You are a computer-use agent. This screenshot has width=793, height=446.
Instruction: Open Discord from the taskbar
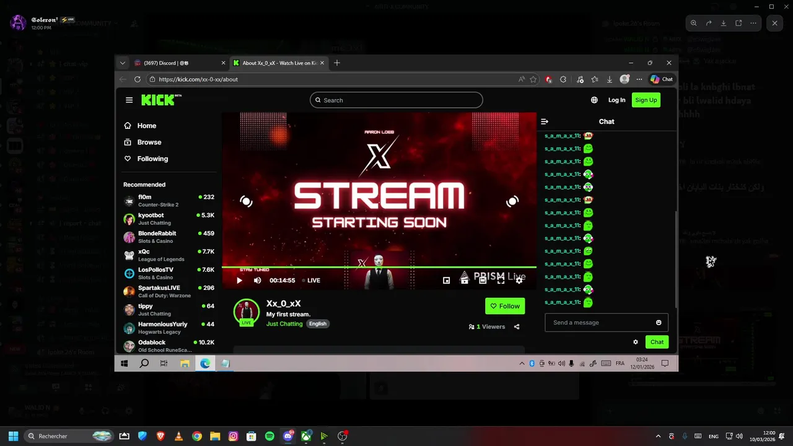tap(288, 436)
